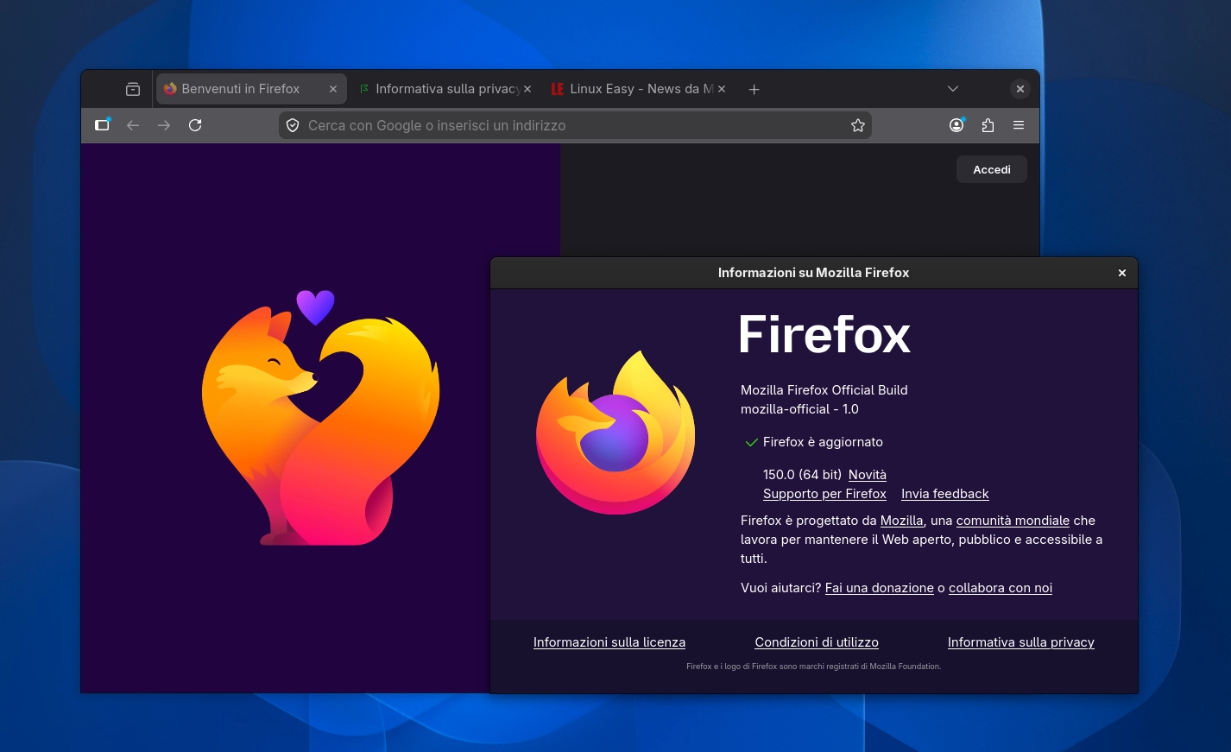Open the account profile icon
1231x752 pixels.
(956, 125)
